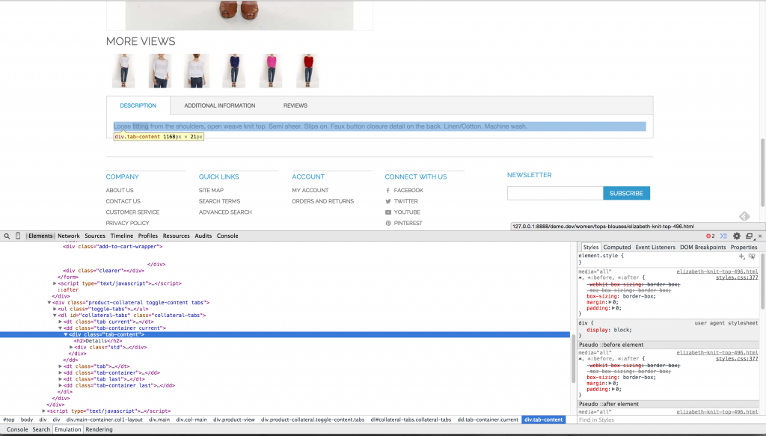
Task: Select the dl#collateral-tabs breadcrumb
Action: click(x=411, y=420)
